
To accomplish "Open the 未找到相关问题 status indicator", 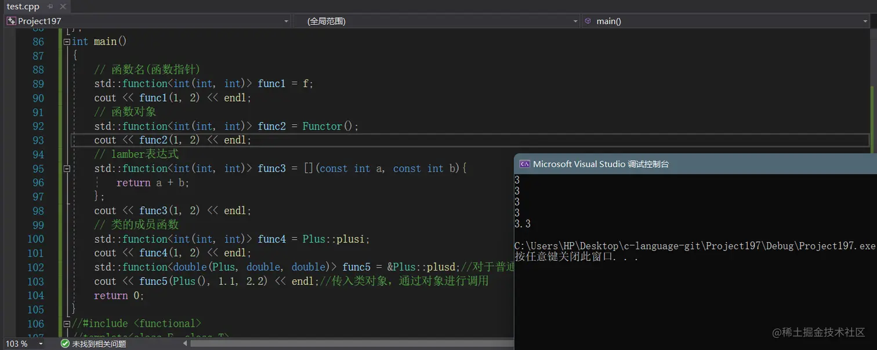I will click(99, 344).
